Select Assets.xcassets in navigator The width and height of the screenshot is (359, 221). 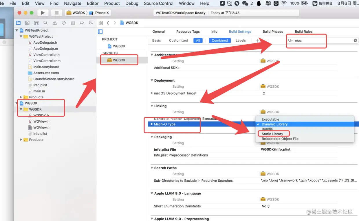[x=46, y=73]
